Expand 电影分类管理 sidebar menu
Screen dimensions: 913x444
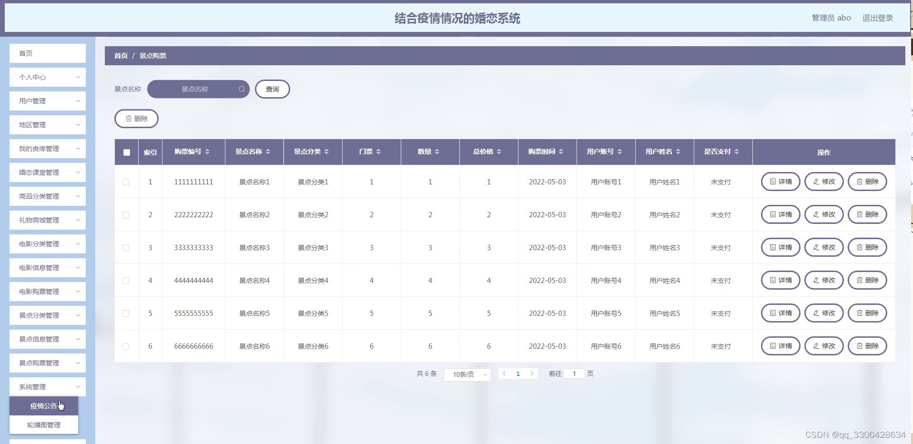coord(48,244)
